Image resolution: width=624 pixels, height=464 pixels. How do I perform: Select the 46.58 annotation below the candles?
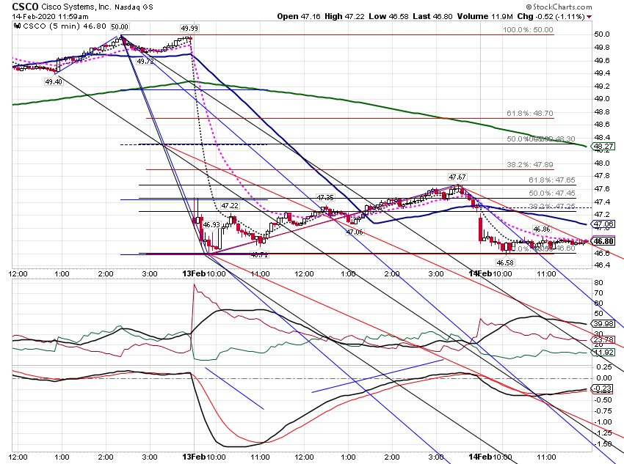504,262
